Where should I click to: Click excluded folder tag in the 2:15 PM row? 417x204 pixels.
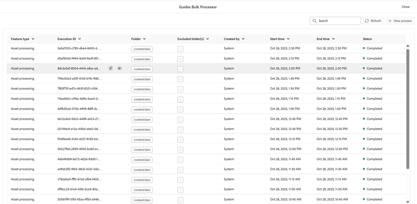(180, 59)
